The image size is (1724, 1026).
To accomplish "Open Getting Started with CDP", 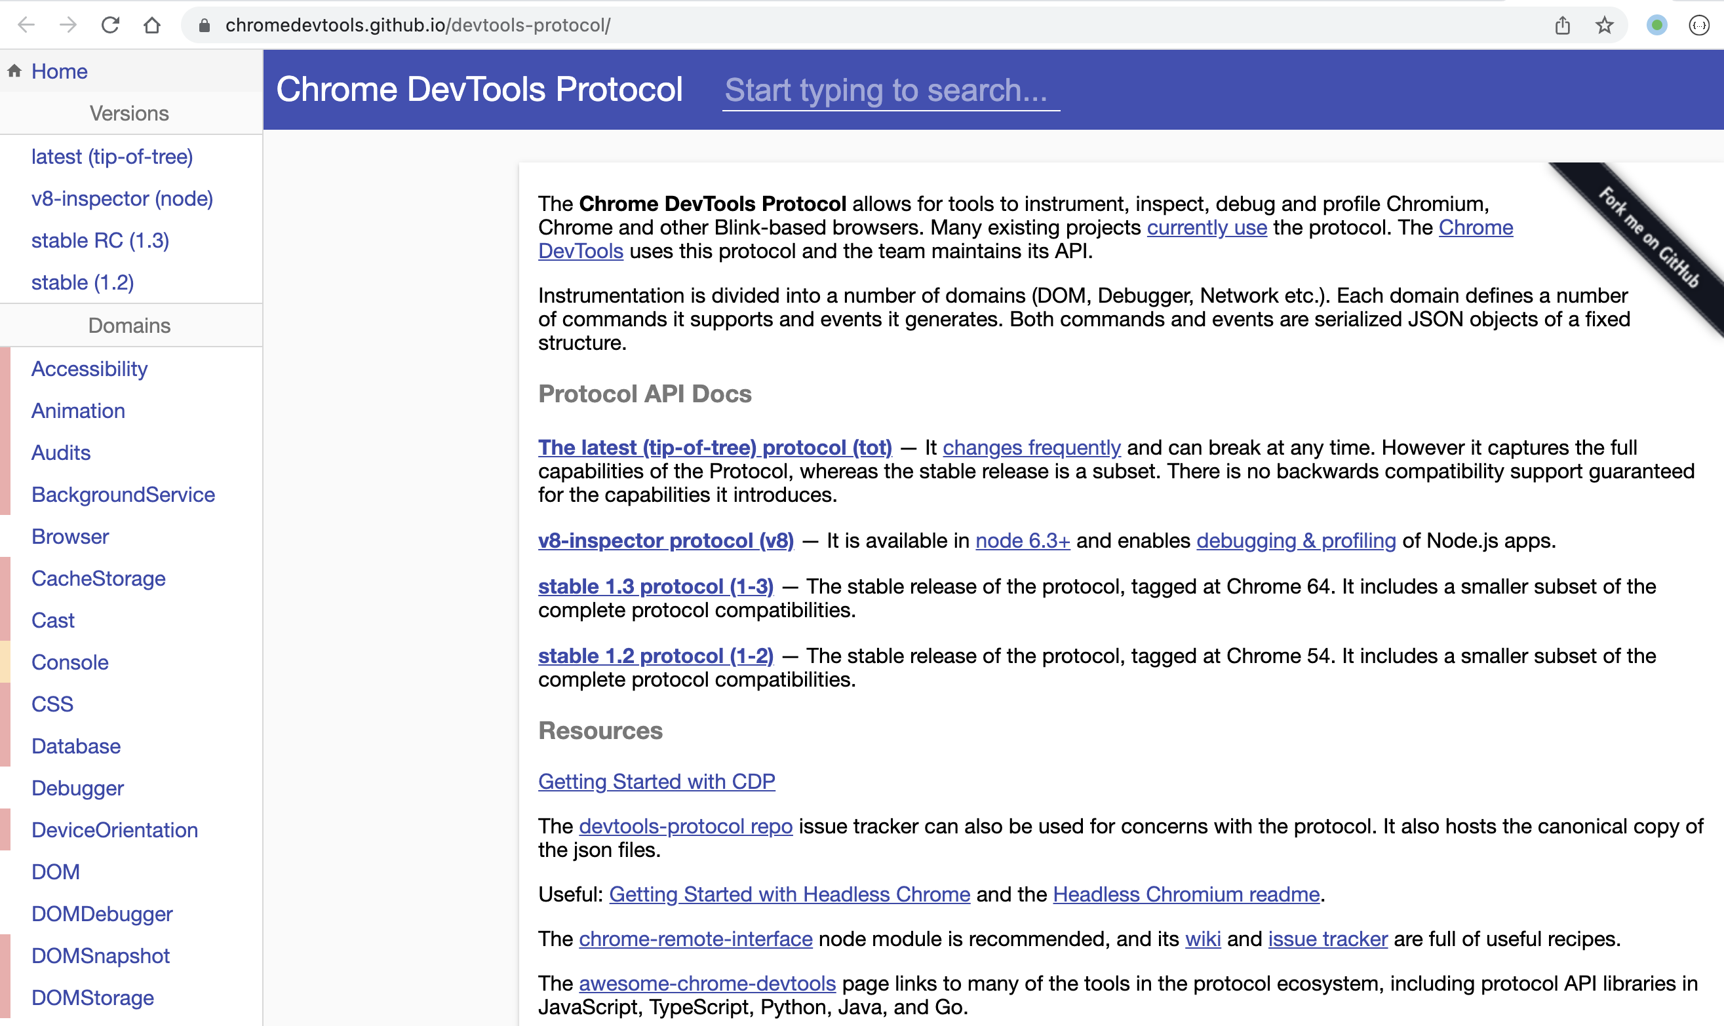I will point(656,781).
